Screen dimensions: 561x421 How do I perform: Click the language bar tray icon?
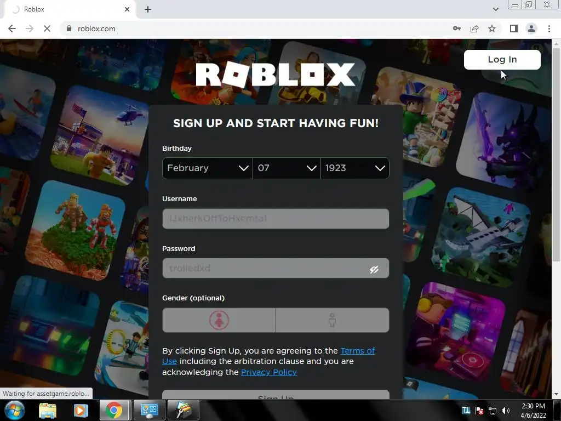pos(466,411)
